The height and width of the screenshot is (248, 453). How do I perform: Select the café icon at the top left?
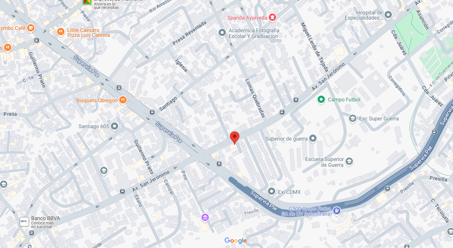point(31,28)
